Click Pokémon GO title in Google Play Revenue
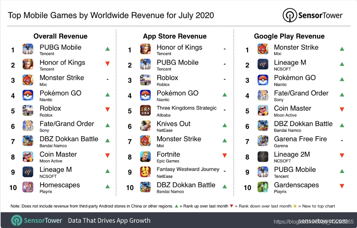Viewport: 357px width, 228px height. pos(295,78)
